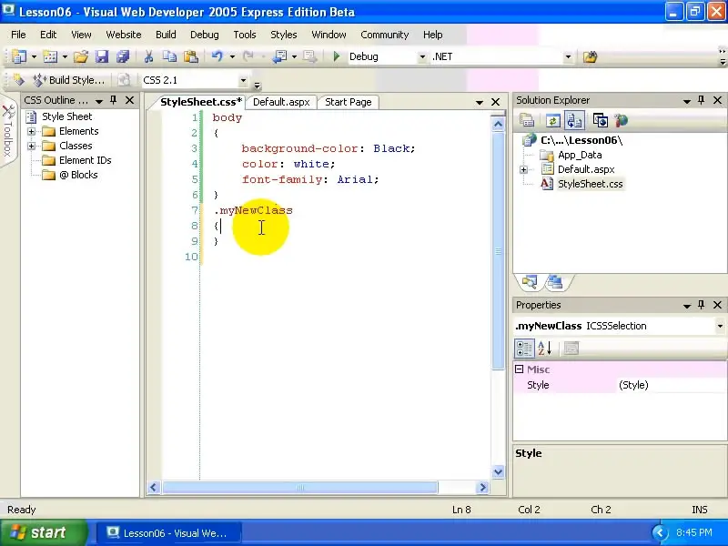This screenshot has width=728, height=546.
Task: Toggle Categorized view in Properties panel
Action: (x=525, y=348)
